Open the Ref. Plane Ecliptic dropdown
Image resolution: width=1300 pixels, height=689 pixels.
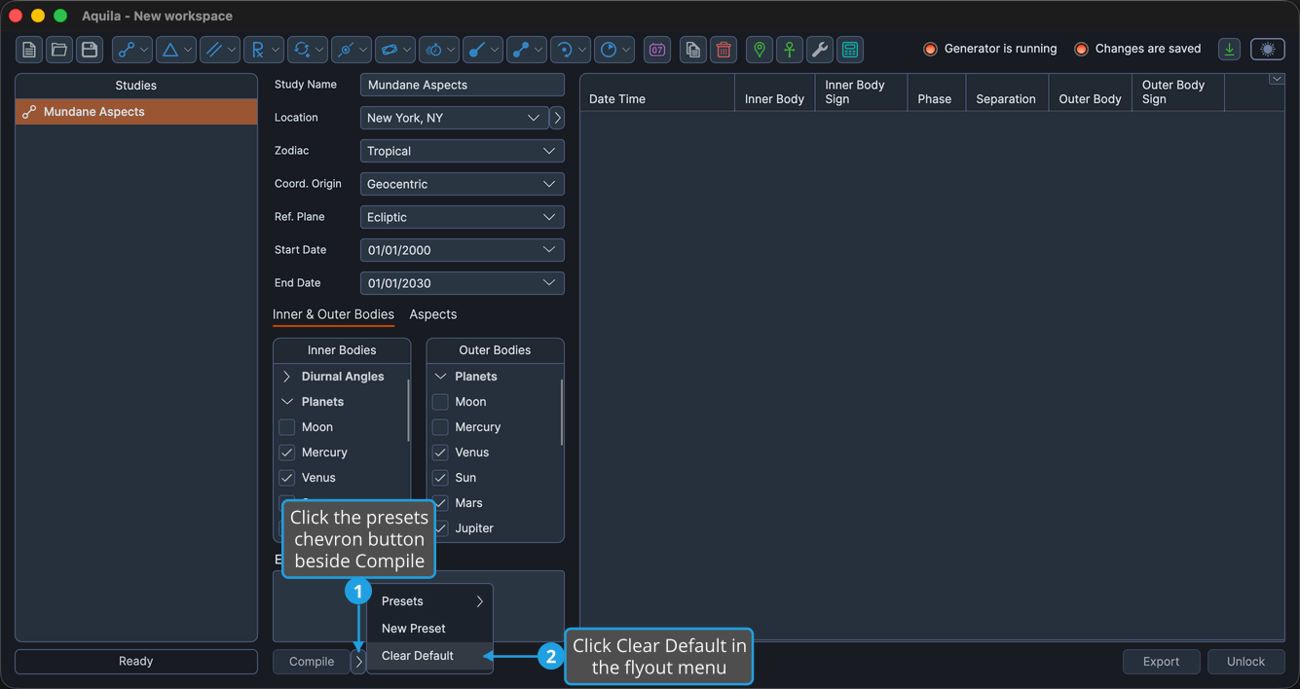tap(463, 217)
